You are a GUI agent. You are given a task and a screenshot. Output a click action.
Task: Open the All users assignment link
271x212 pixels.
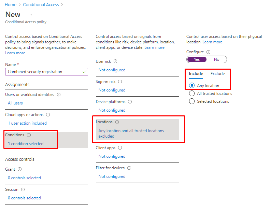(x=15, y=103)
